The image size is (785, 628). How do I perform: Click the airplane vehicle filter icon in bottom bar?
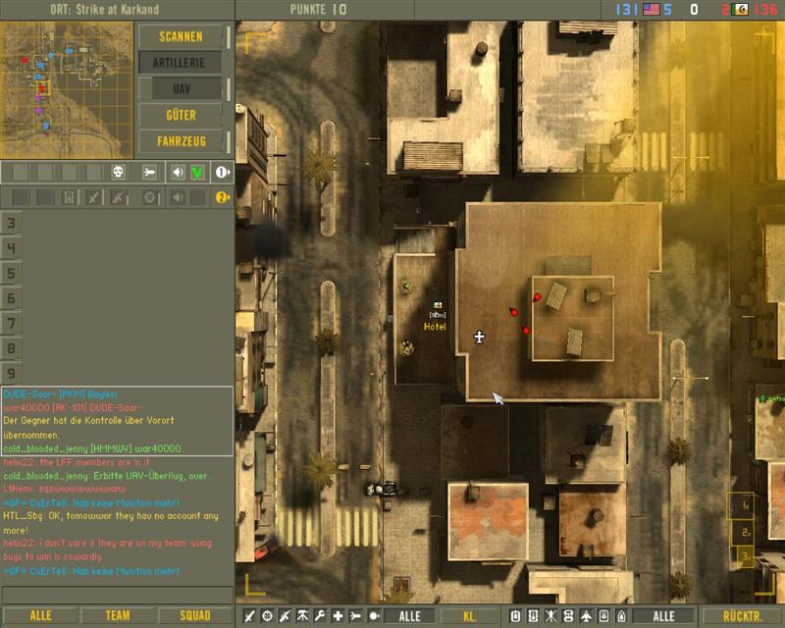[x=587, y=616]
